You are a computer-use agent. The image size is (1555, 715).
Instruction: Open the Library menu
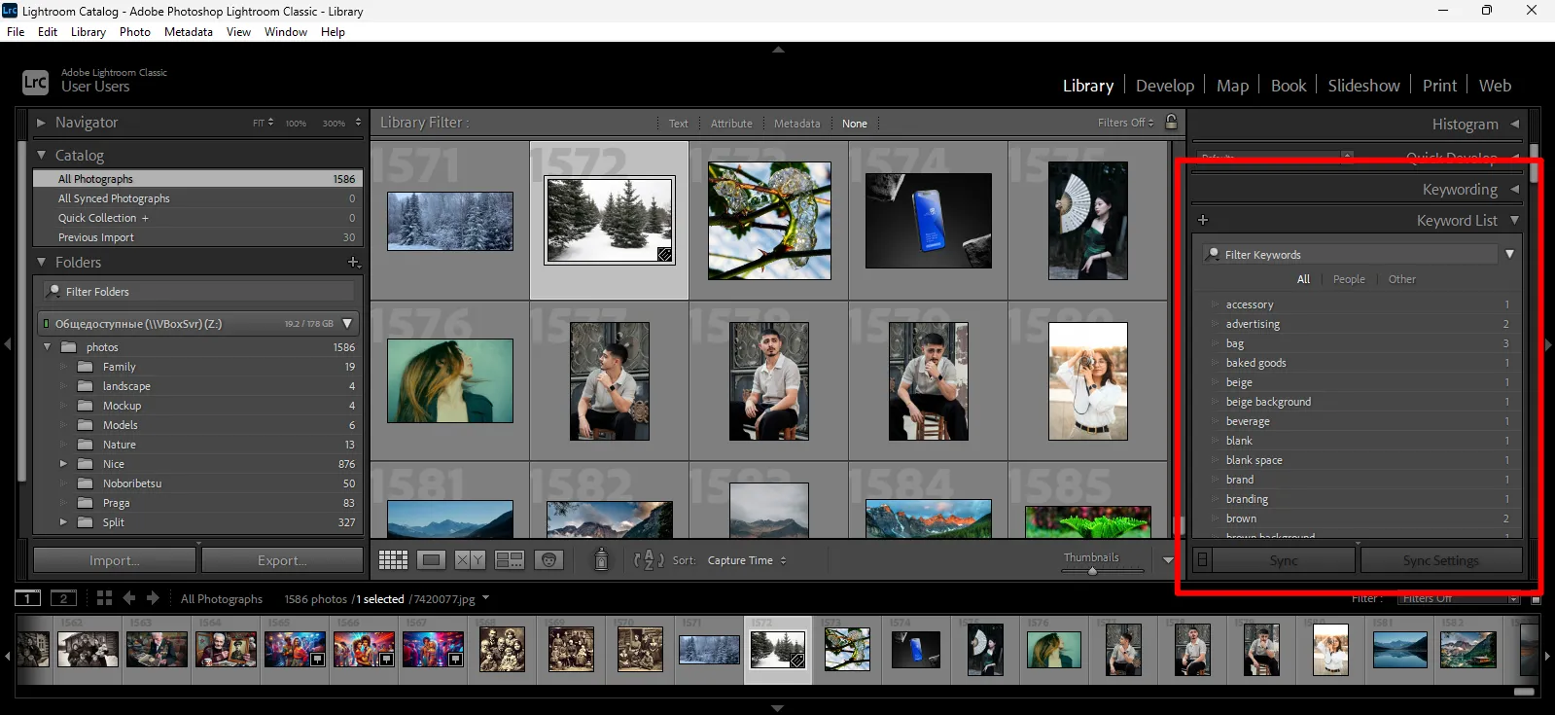coord(88,32)
